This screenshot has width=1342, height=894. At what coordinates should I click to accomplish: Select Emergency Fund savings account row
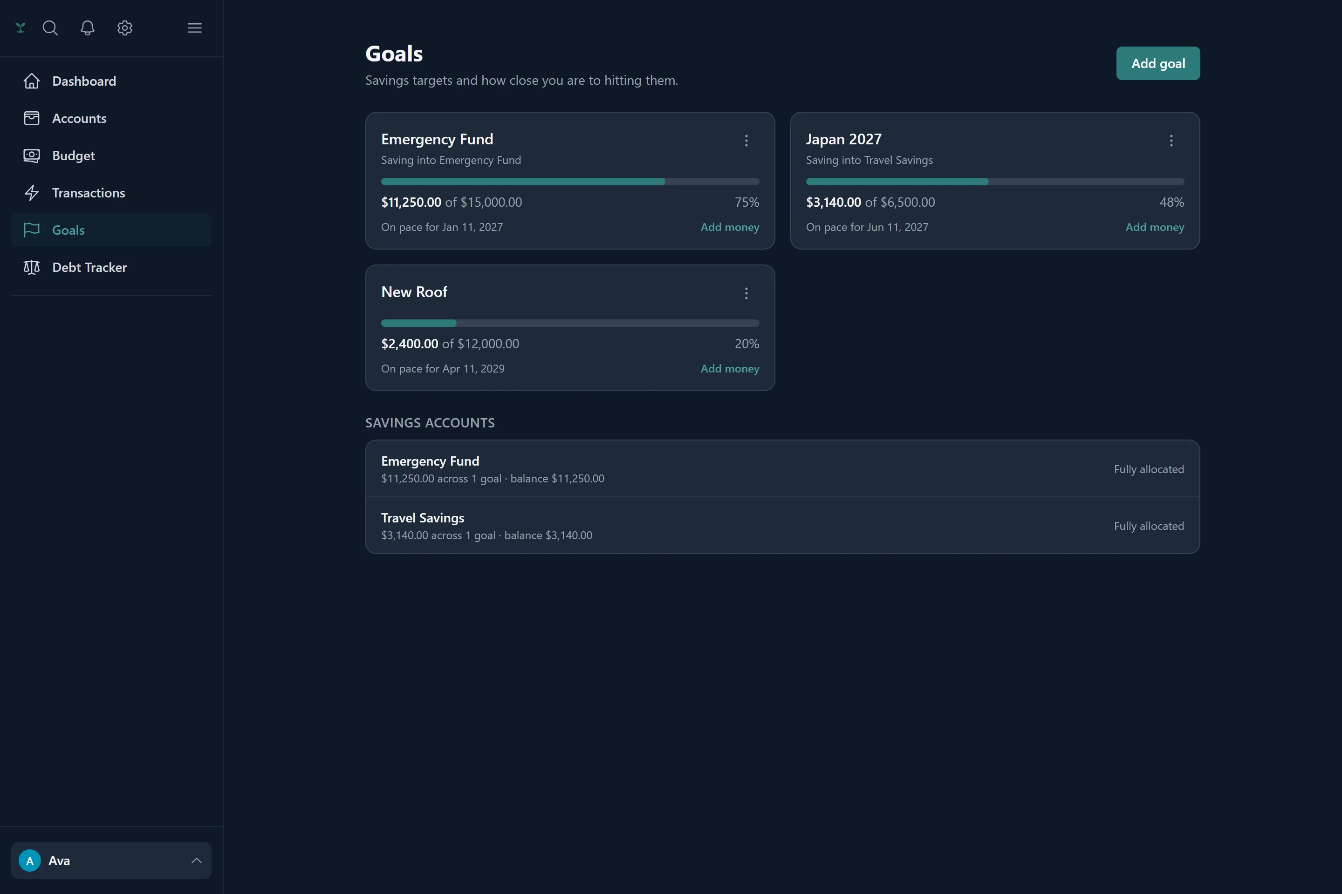[x=782, y=469]
